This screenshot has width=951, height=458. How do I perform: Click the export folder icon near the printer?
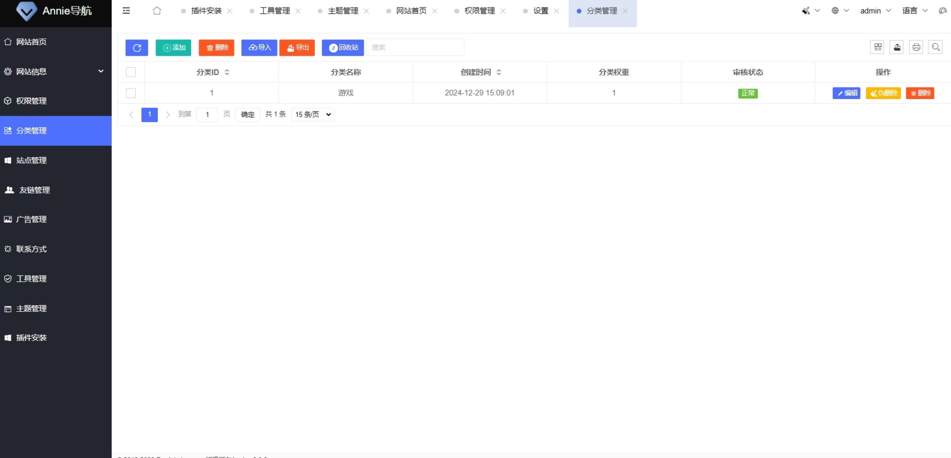[897, 47]
